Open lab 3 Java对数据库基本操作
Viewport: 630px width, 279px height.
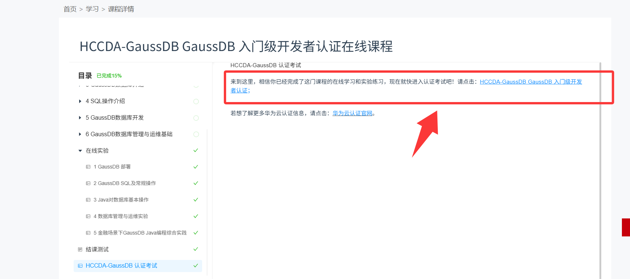point(121,200)
